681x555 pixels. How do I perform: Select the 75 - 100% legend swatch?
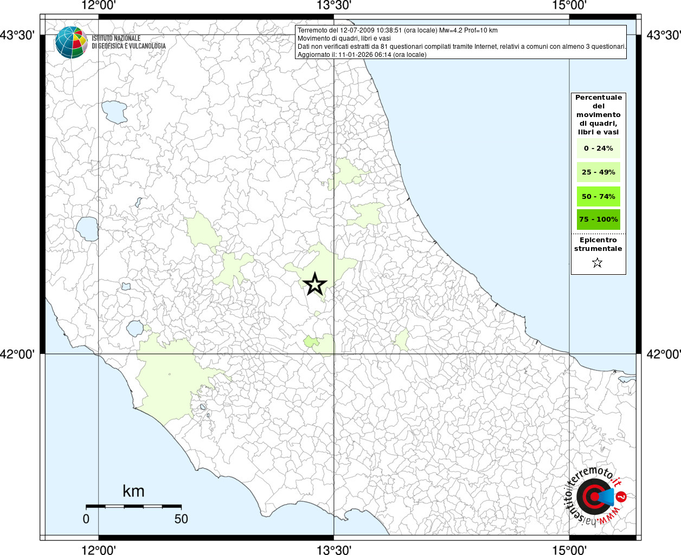(x=598, y=219)
